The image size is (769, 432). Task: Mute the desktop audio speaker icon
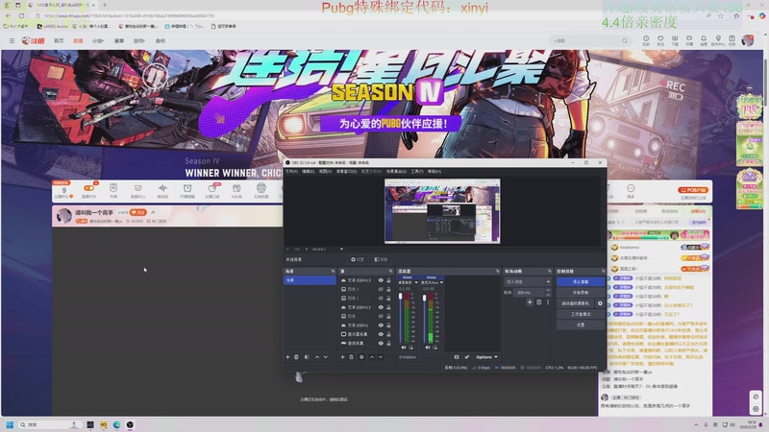[404, 348]
